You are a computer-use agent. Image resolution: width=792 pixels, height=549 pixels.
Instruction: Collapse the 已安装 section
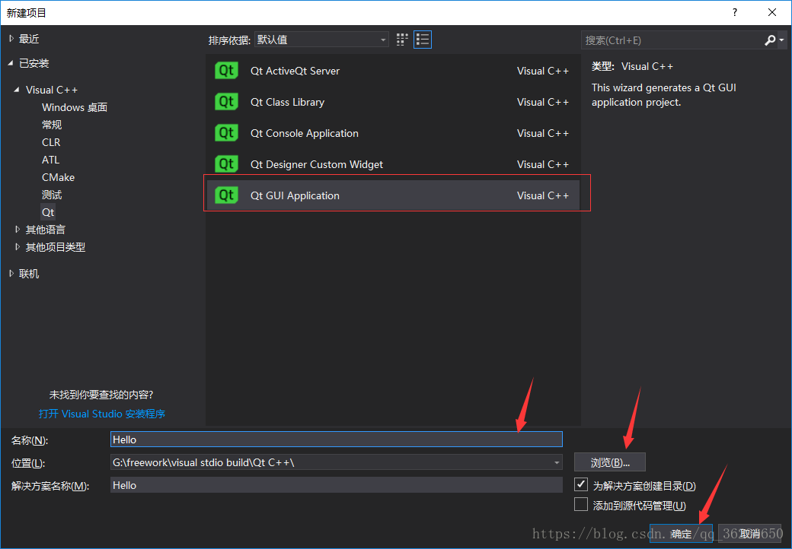pyautogui.click(x=11, y=63)
